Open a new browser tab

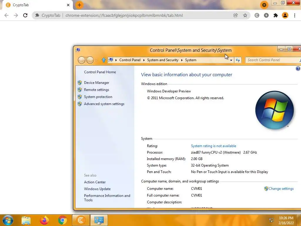79,5
